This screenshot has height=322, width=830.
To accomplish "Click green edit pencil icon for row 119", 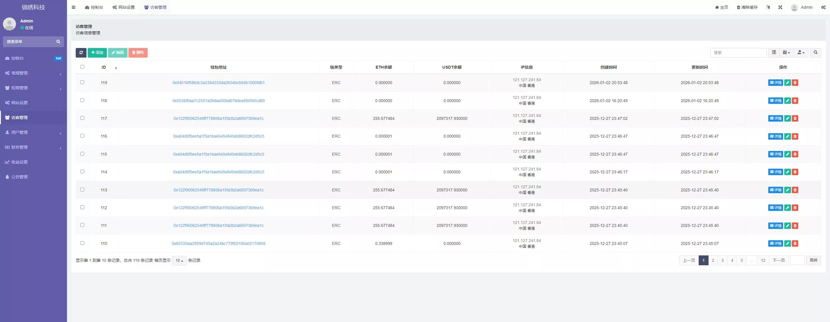I will coord(787,83).
